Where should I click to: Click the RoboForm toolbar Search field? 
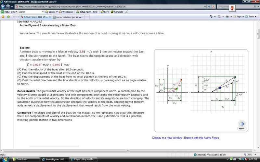click(30, 12)
